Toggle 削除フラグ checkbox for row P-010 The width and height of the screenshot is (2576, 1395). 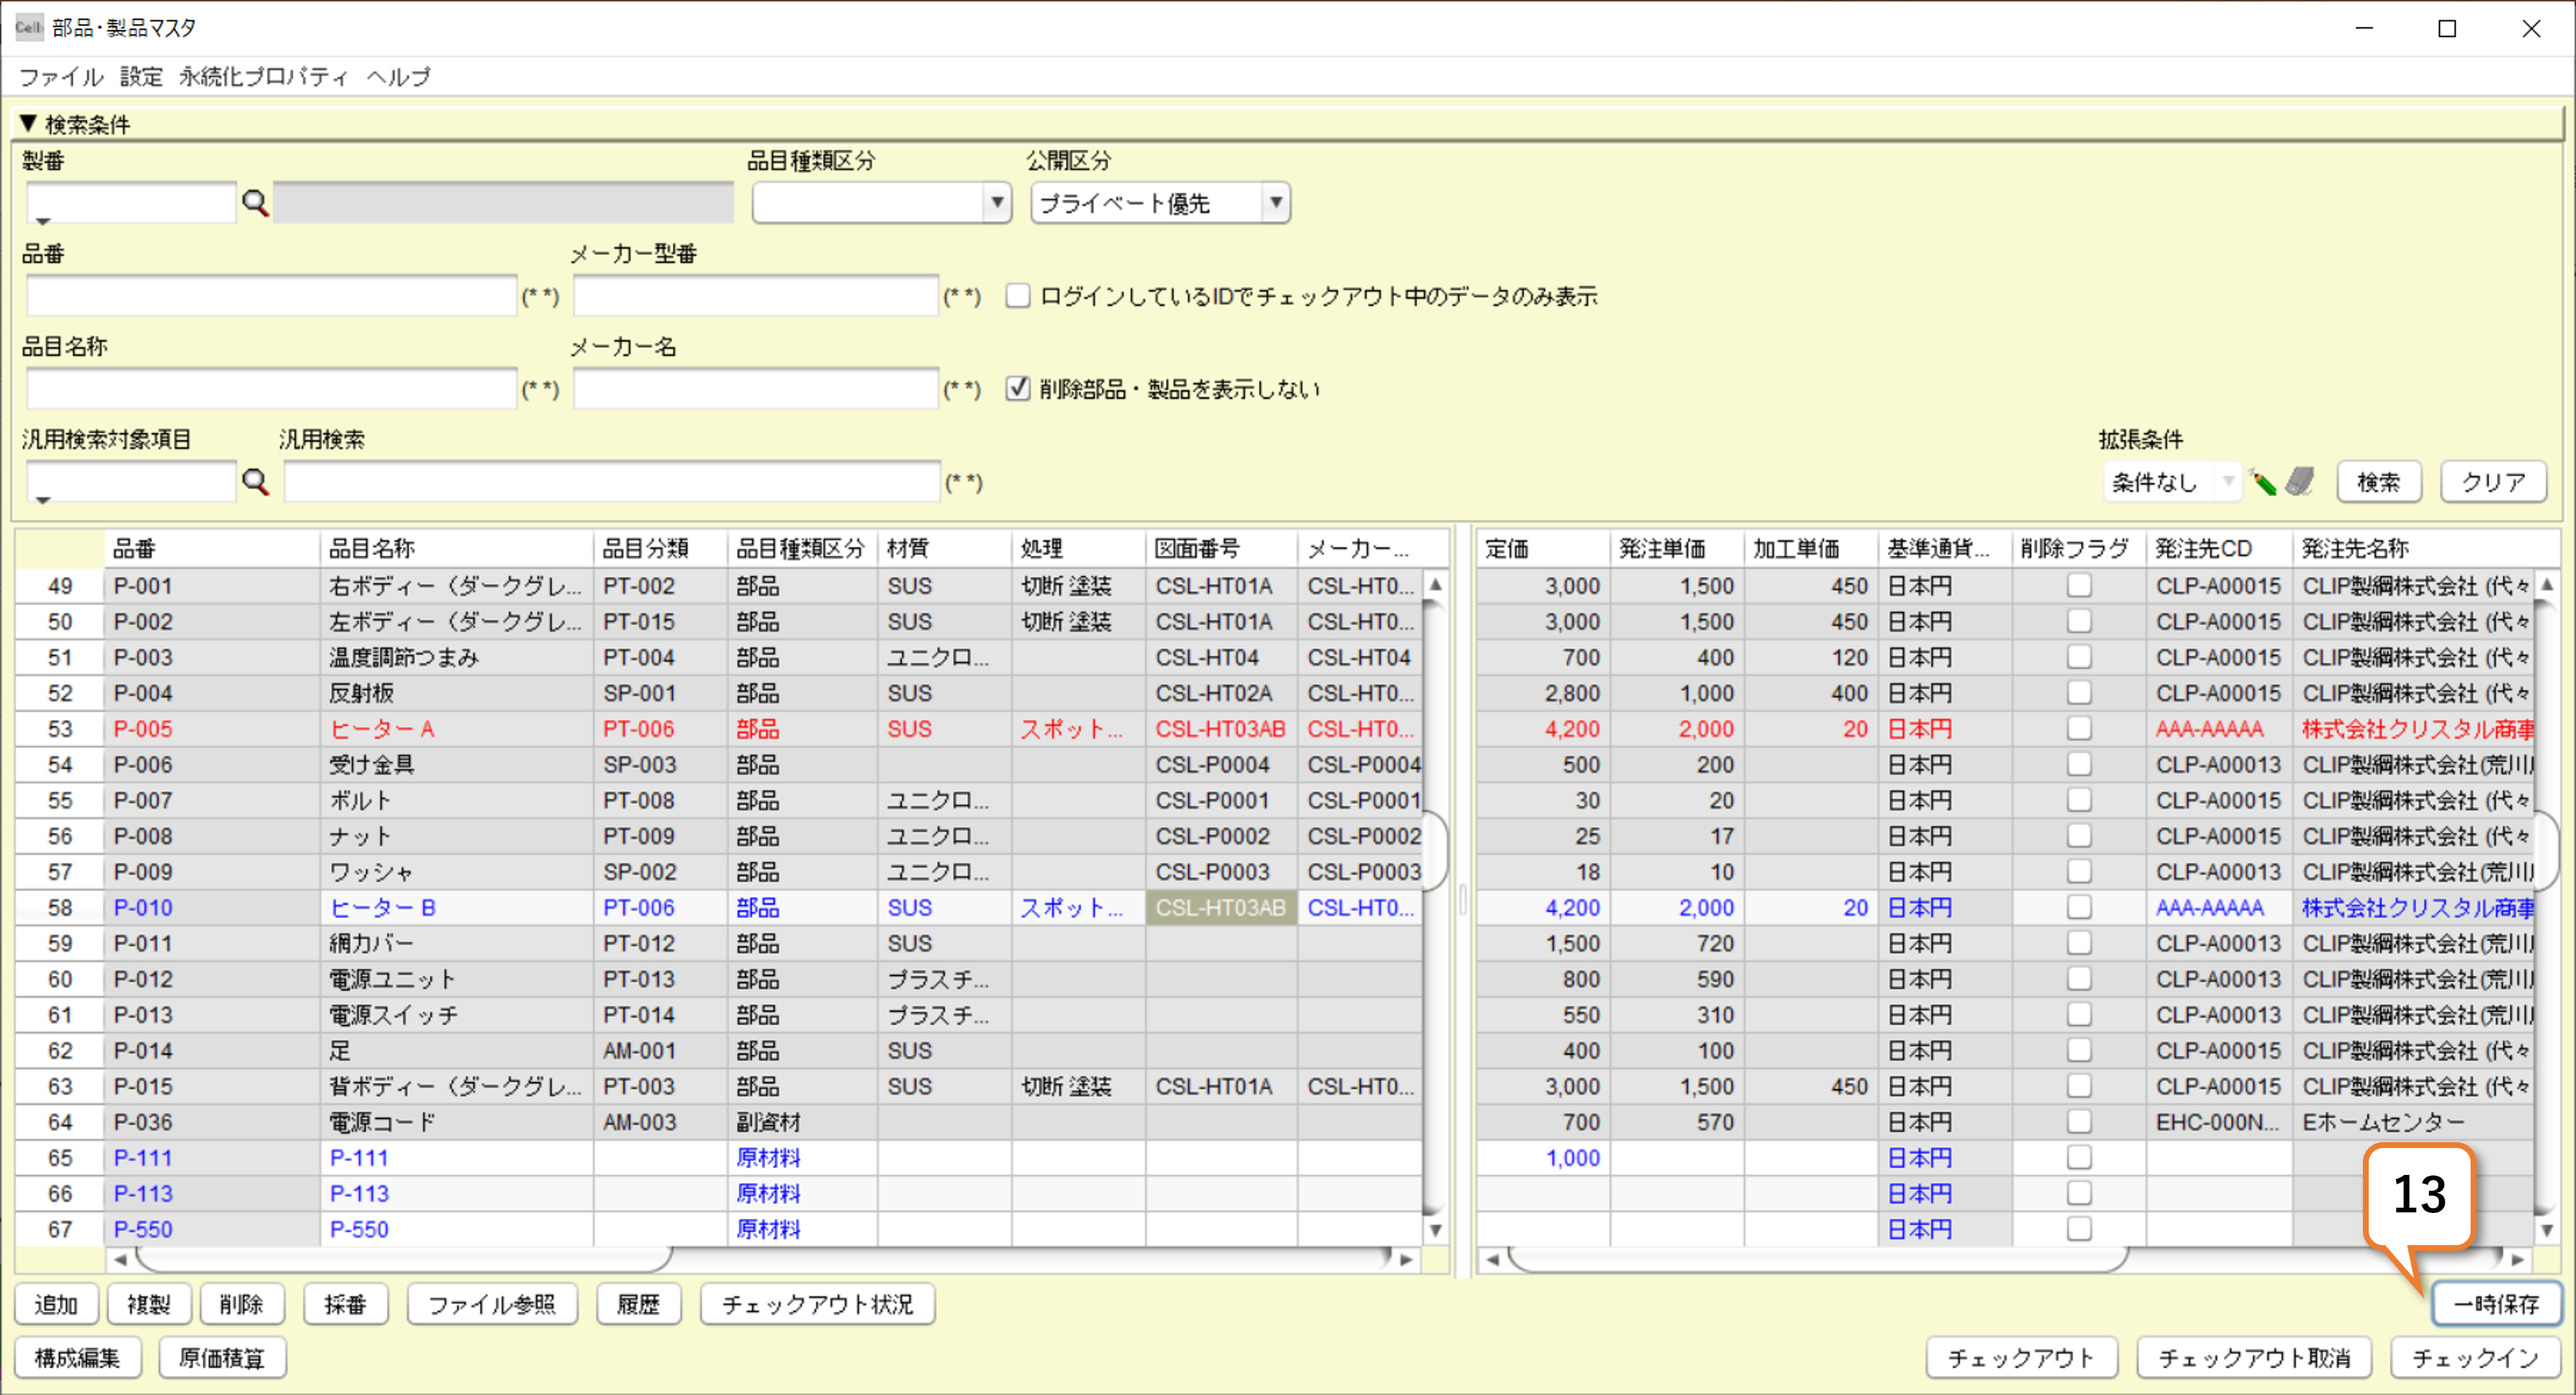[x=2079, y=907]
